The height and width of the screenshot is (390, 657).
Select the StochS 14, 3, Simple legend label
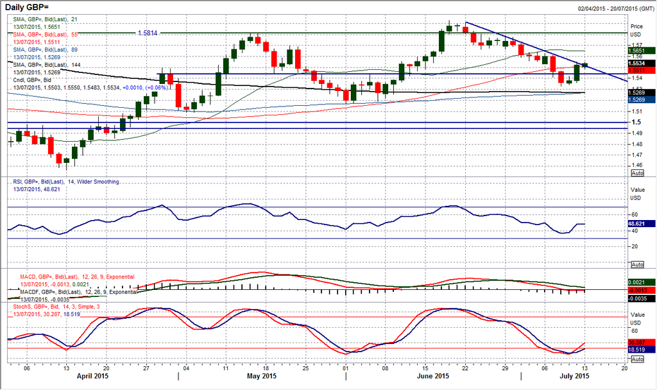coord(56,307)
